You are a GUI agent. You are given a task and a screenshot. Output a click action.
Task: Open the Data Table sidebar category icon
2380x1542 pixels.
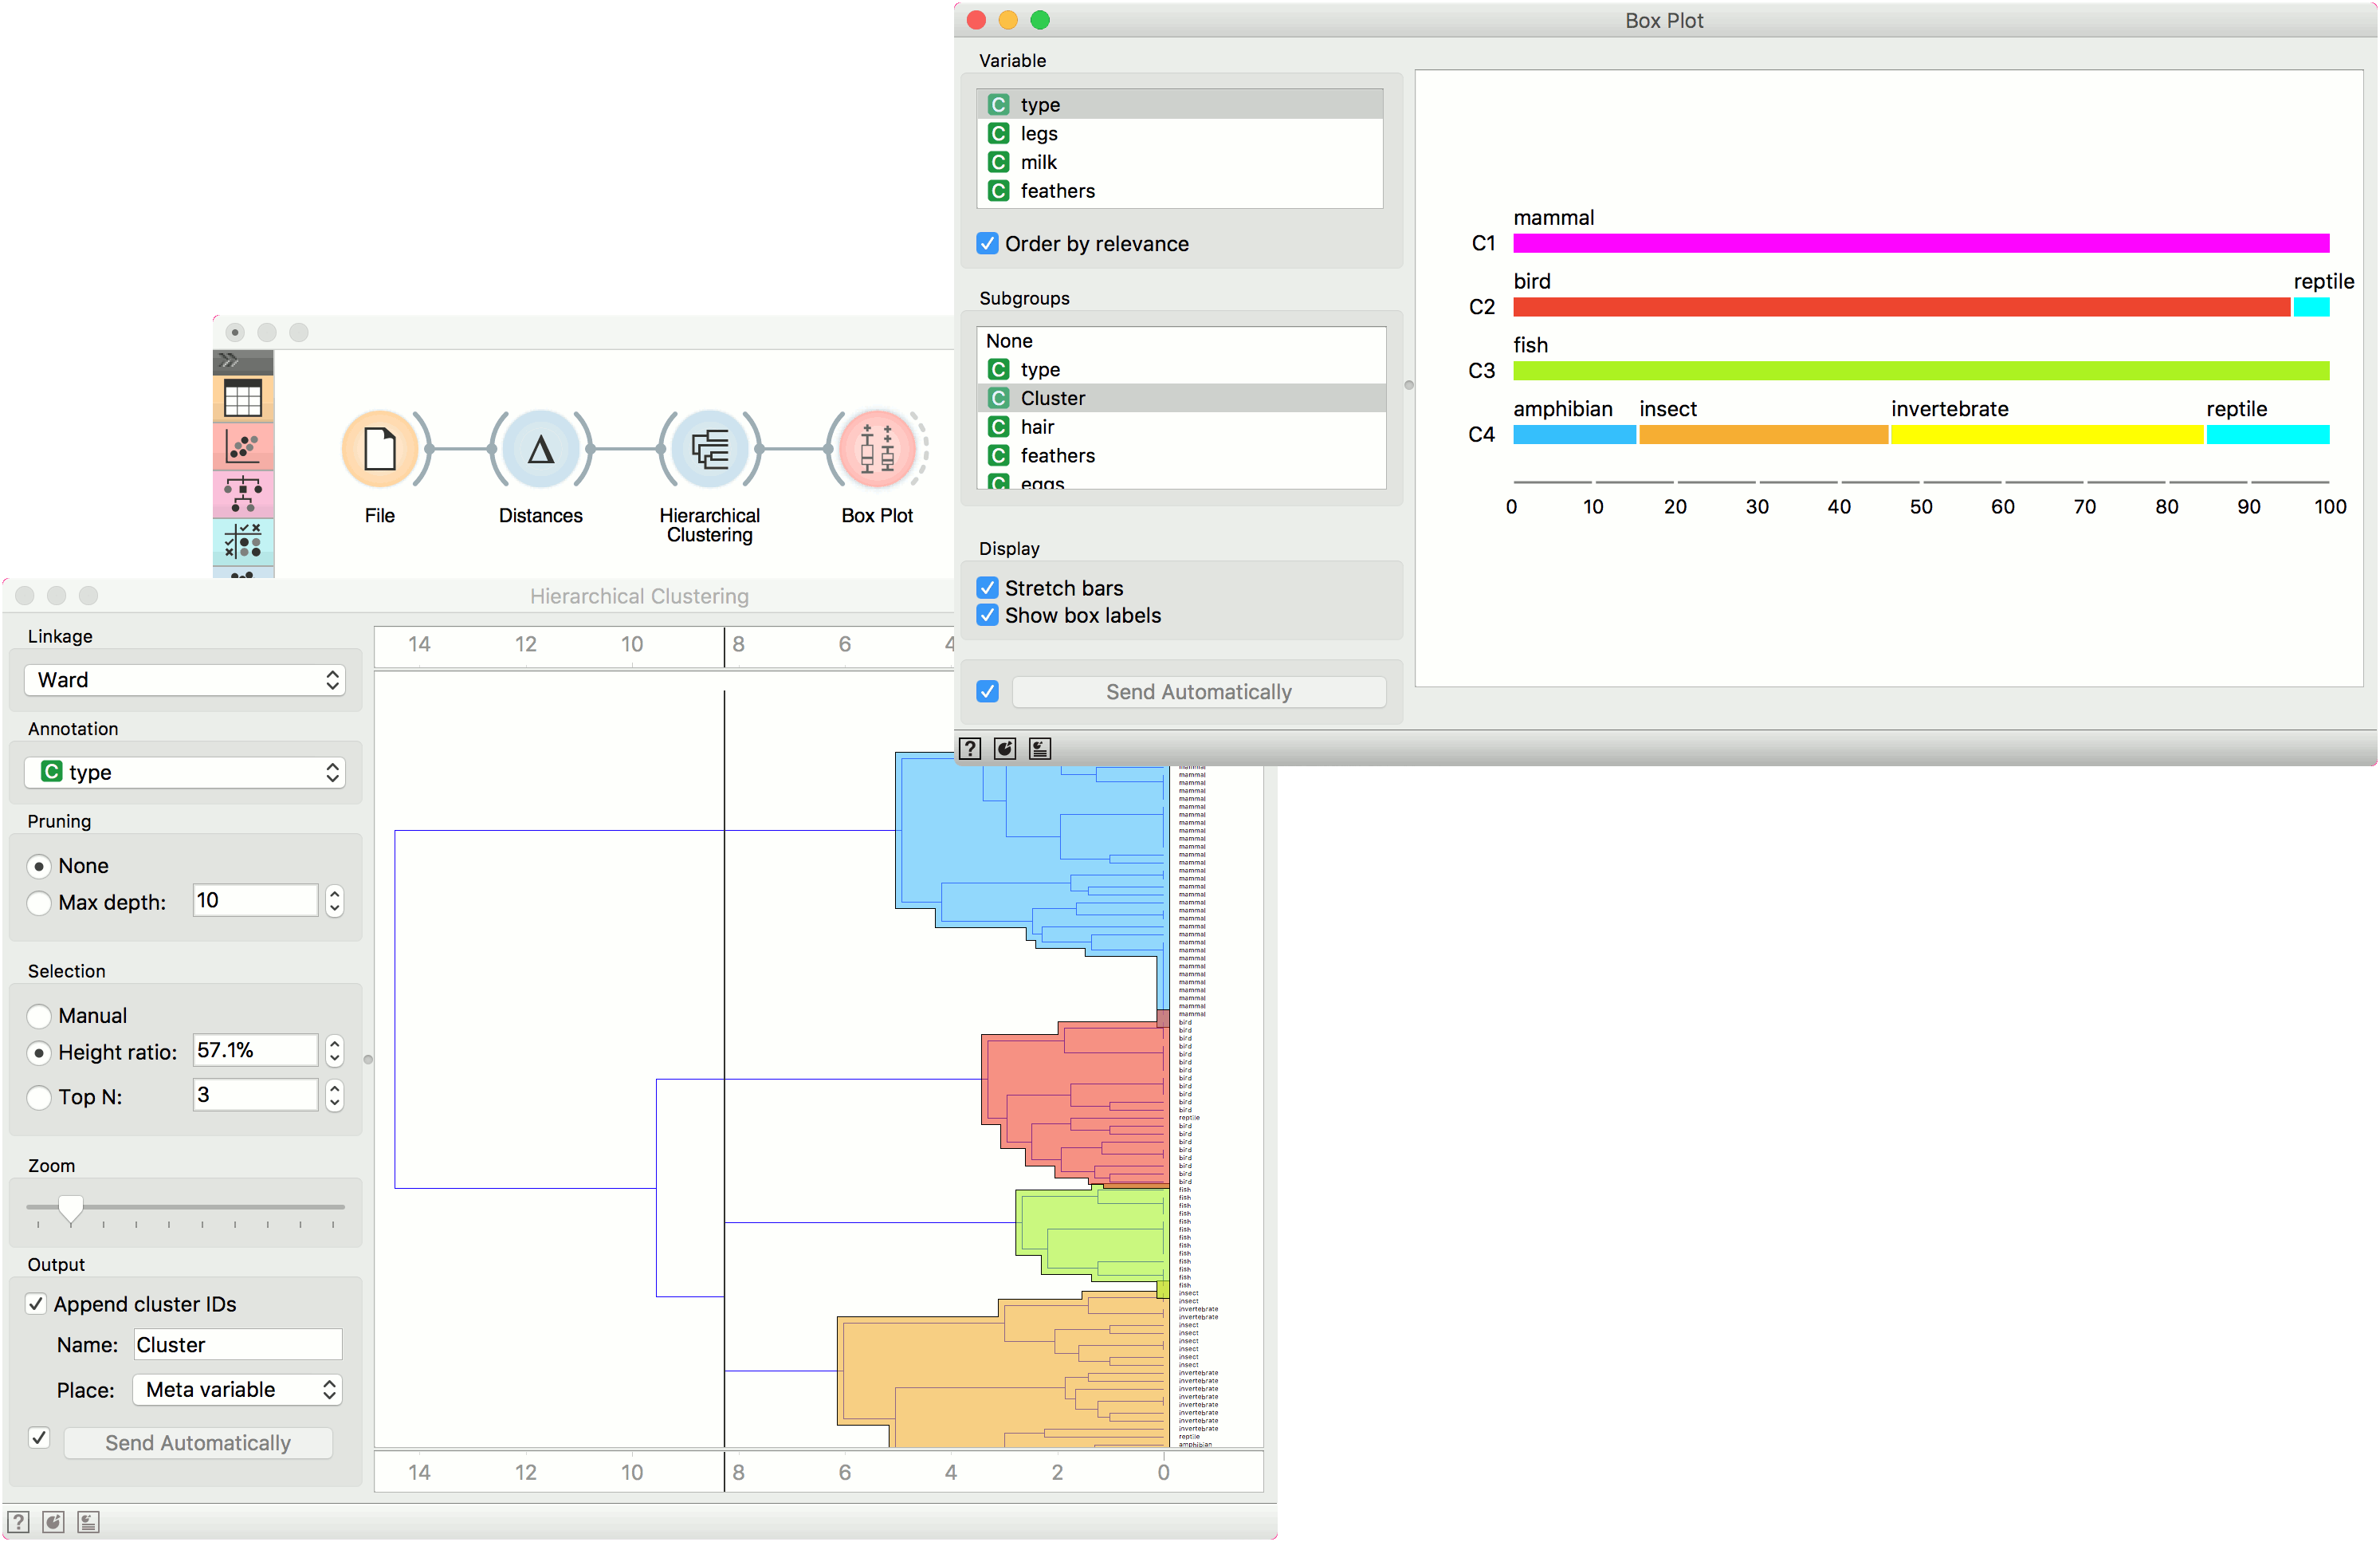(x=243, y=399)
